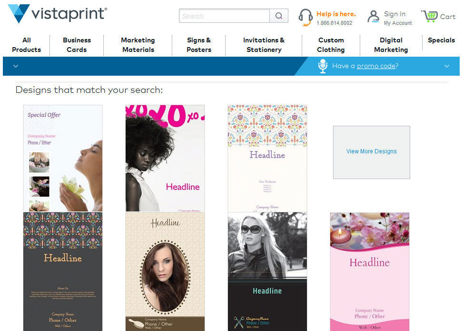Screen dimensions: 473x331
Task: Focus the Search input field
Action: 224,16
